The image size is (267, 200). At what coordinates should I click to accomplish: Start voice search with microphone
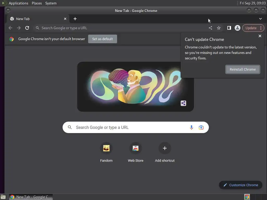point(191,127)
